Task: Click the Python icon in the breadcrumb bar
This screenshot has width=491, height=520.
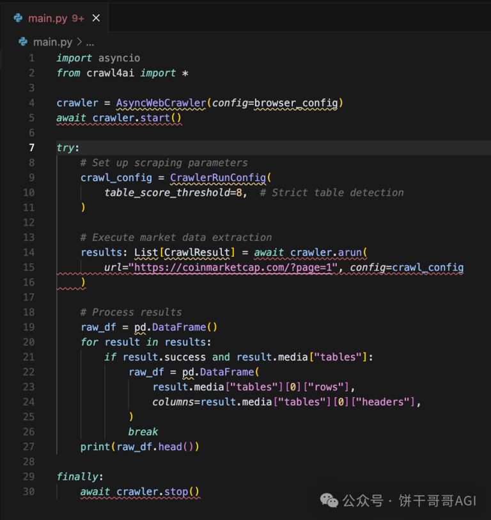Action: coord(24,42)
